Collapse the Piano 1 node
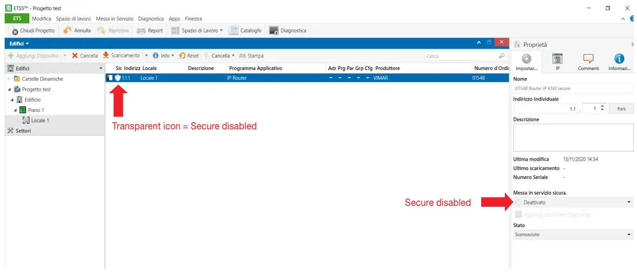637x274 pixels. tap(15, 110)
